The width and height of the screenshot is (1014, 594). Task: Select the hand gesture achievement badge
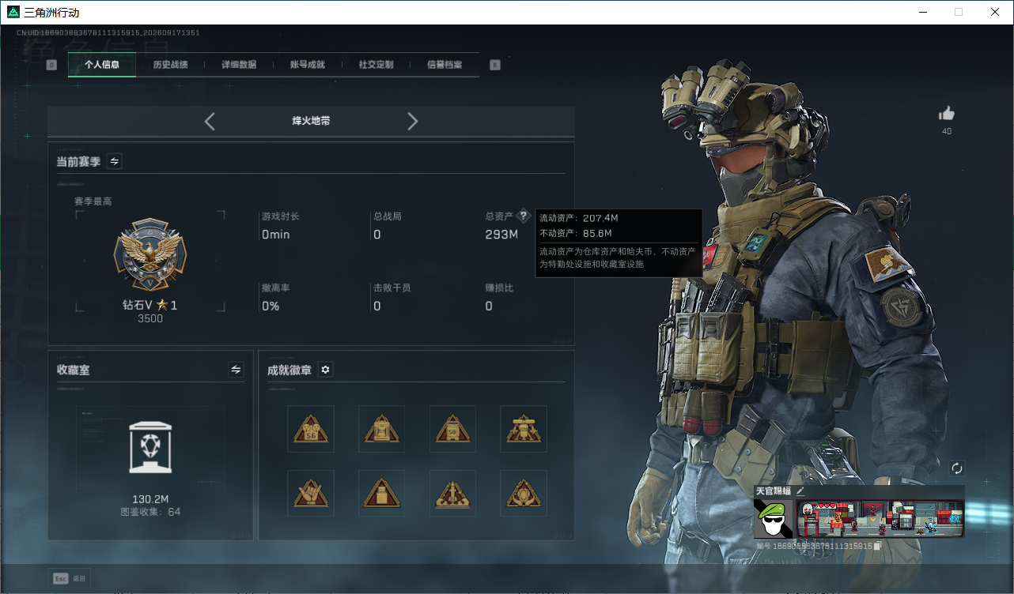[x=311, y=494]
